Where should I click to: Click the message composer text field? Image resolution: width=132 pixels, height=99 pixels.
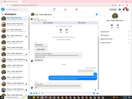(x=67, y=93)
